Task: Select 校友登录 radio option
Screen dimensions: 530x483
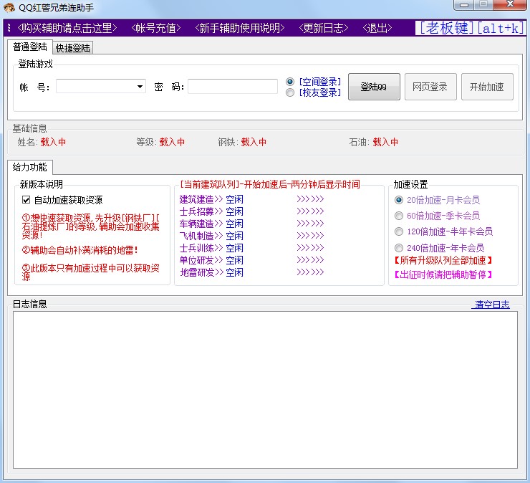Action: pyautogui.click(x=290, y=92)
